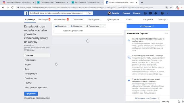Image resolution: width=184 pixels, height=103 pixels.
Task: Click Создайте @имя_пользователя для Страницы link
Action: 37,48
